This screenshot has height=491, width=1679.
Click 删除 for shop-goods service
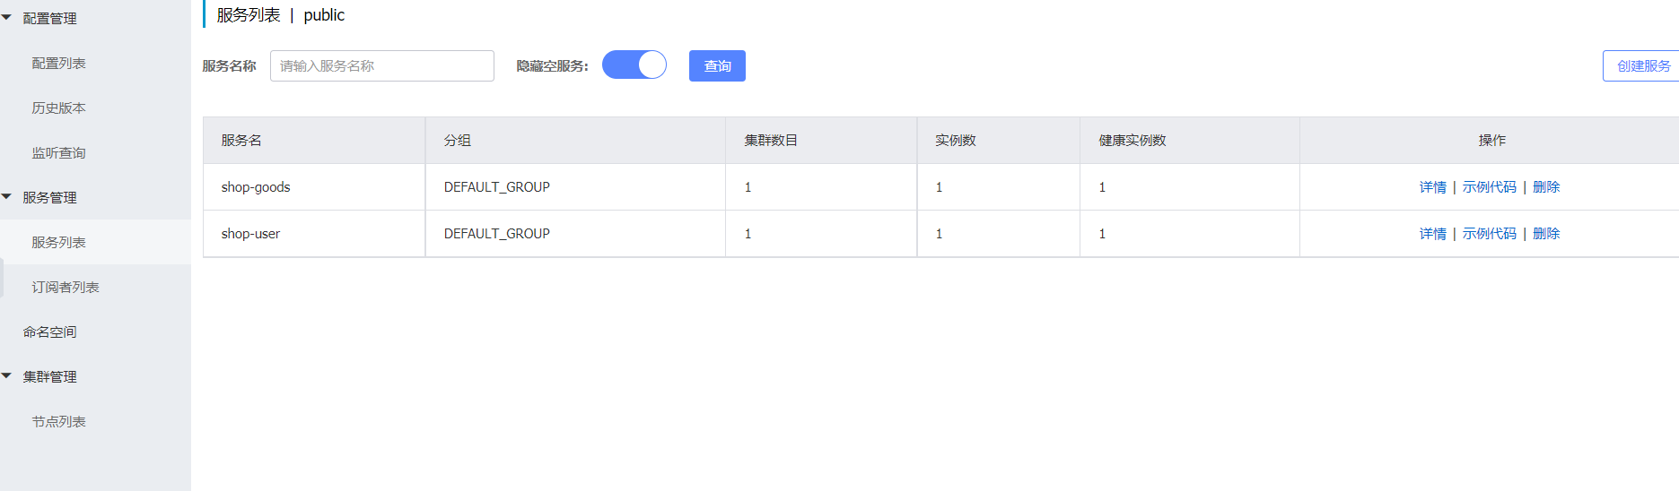[x=1546, y=186]
